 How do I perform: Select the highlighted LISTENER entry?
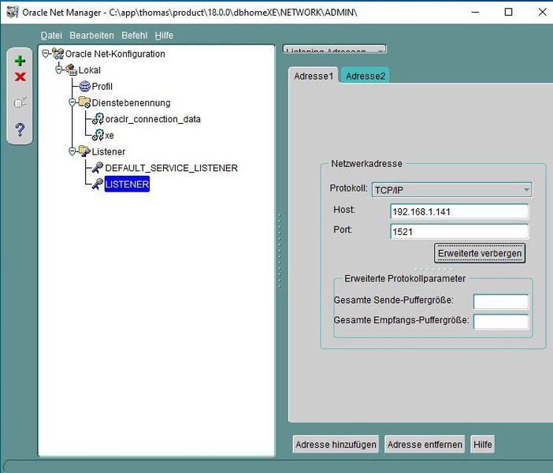pyautogui.click(x=127, y=184)
